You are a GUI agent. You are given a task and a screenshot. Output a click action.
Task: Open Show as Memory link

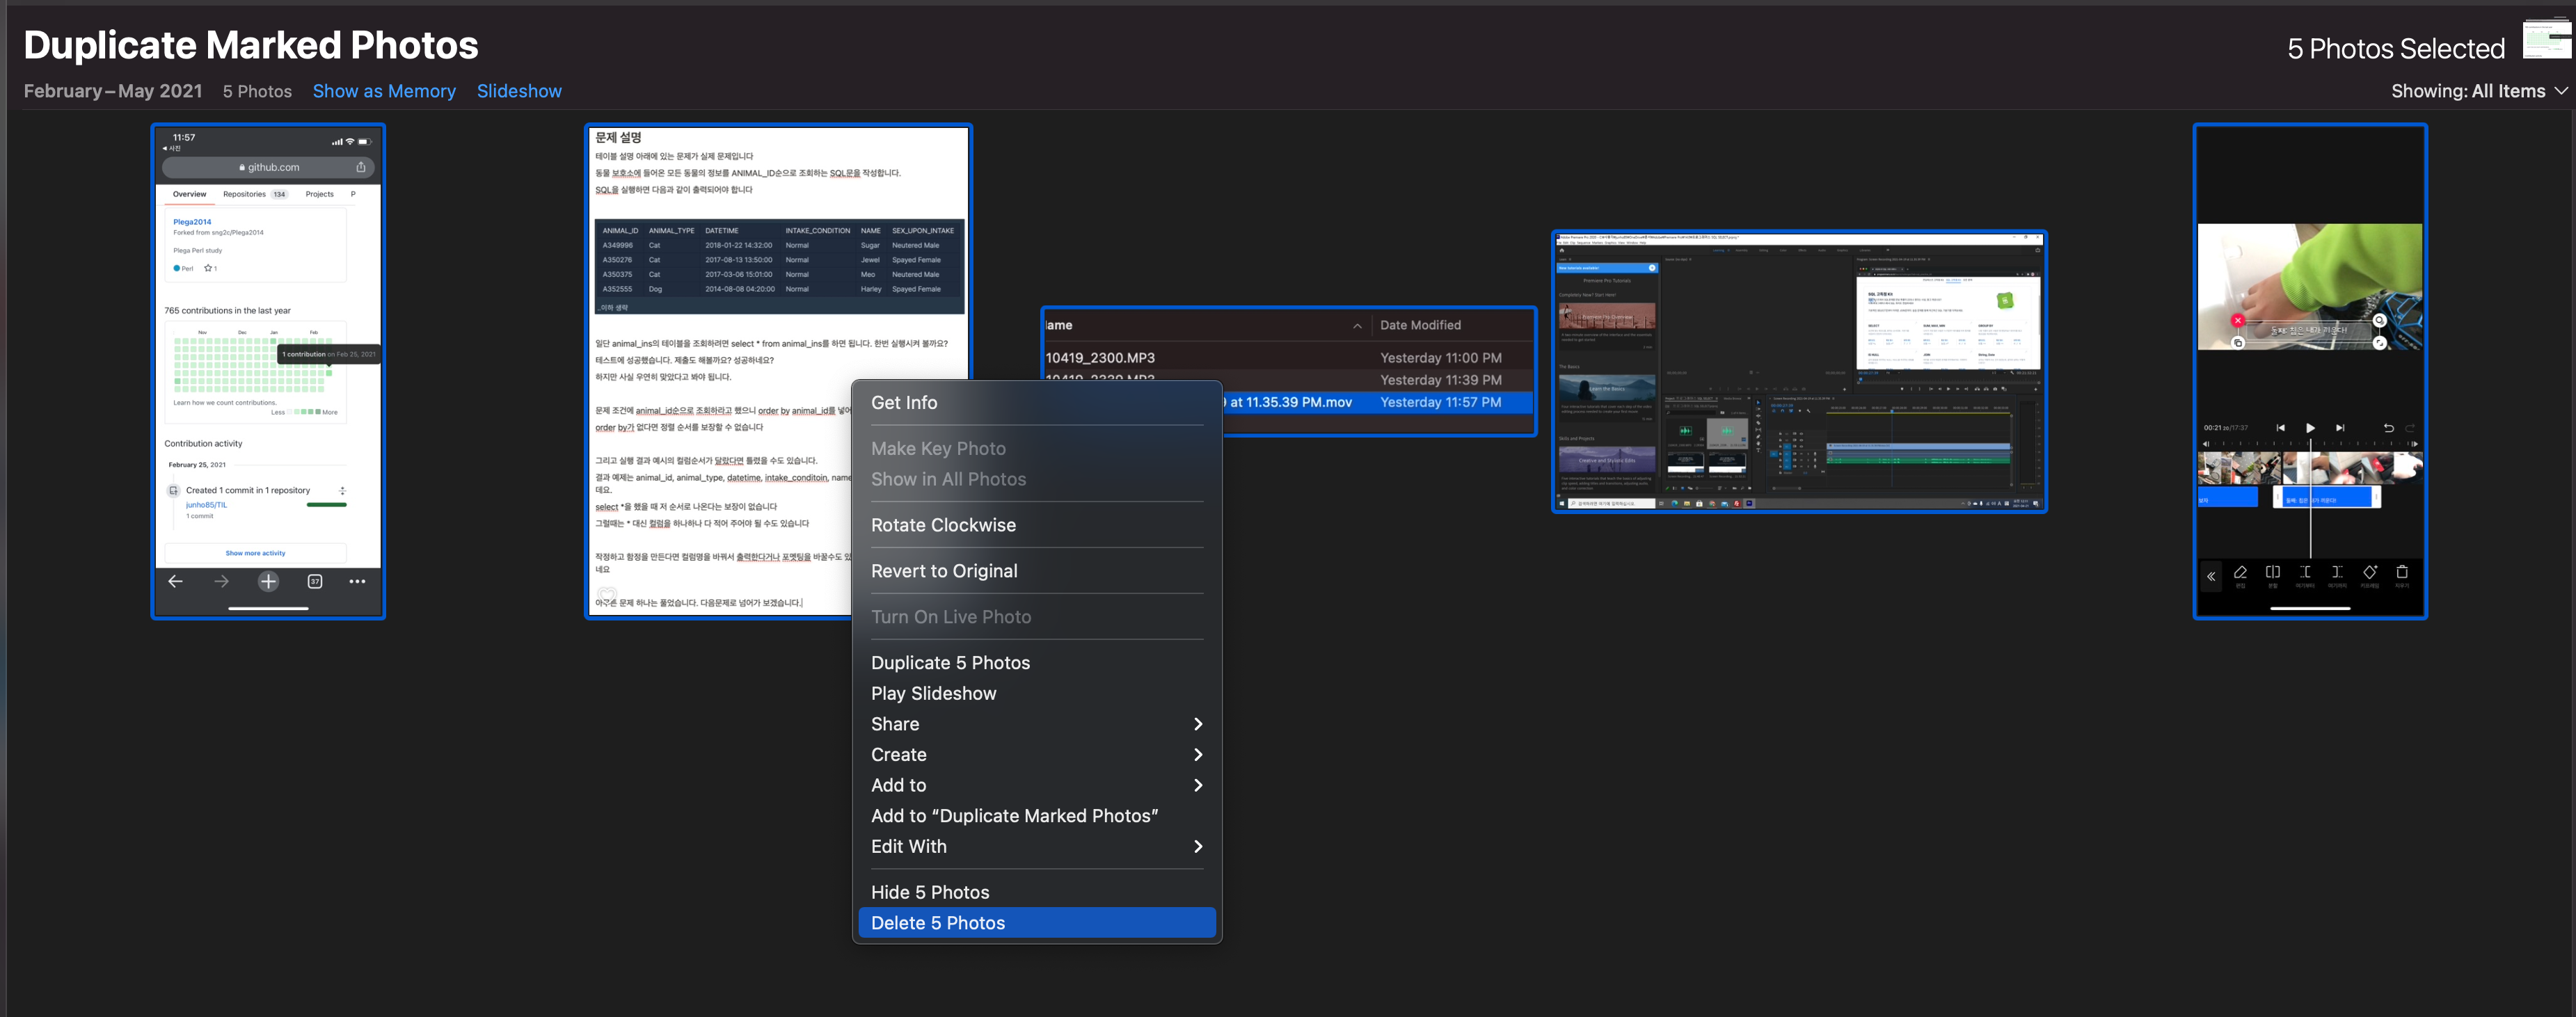(384, 91)
